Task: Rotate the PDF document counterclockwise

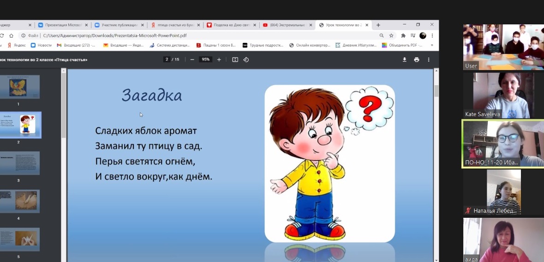Action: (x=246, y=59)
